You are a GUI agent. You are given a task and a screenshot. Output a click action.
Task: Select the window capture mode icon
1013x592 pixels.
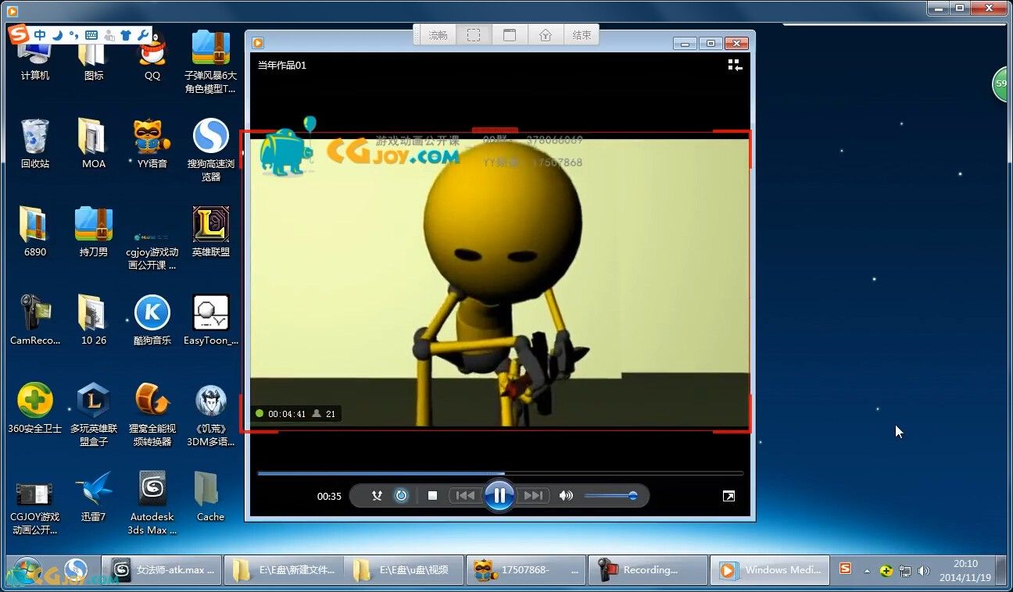pyautogui.click(x=510, y=35)
